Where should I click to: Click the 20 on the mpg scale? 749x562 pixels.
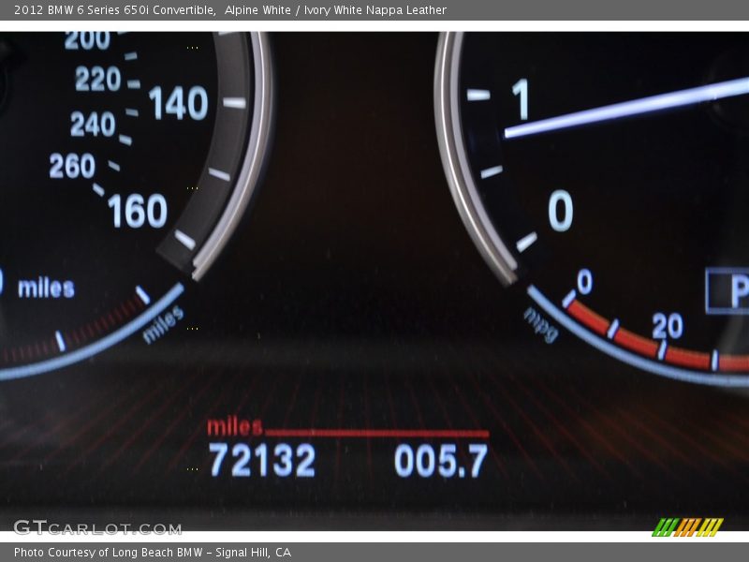click(x=668, y=326)
